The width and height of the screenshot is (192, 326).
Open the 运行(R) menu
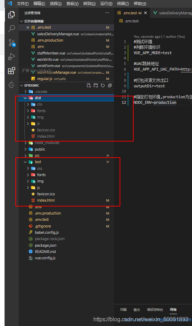point(106,4)
